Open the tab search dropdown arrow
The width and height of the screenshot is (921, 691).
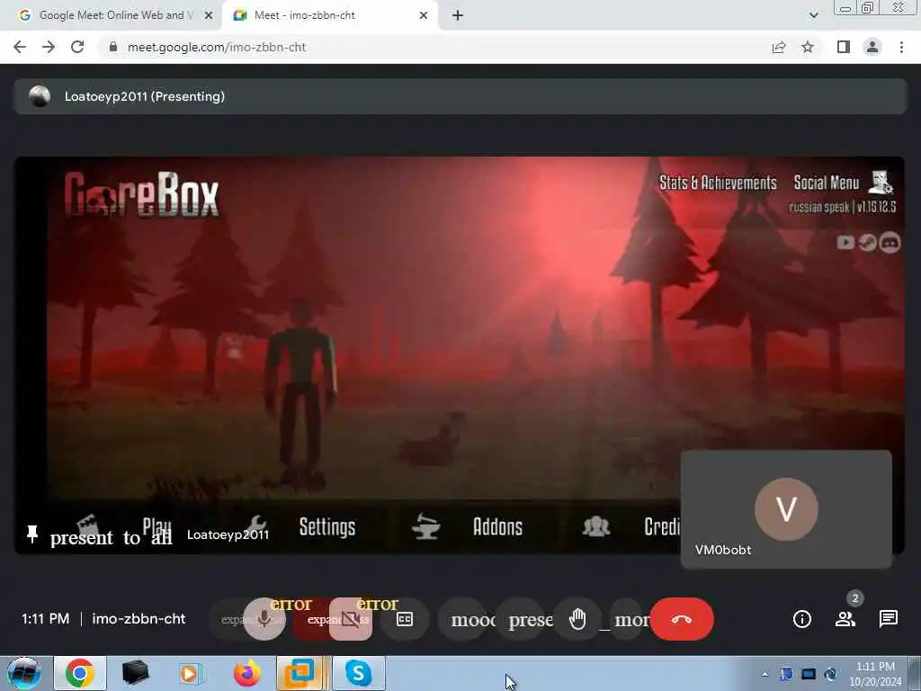coord(813,15)
